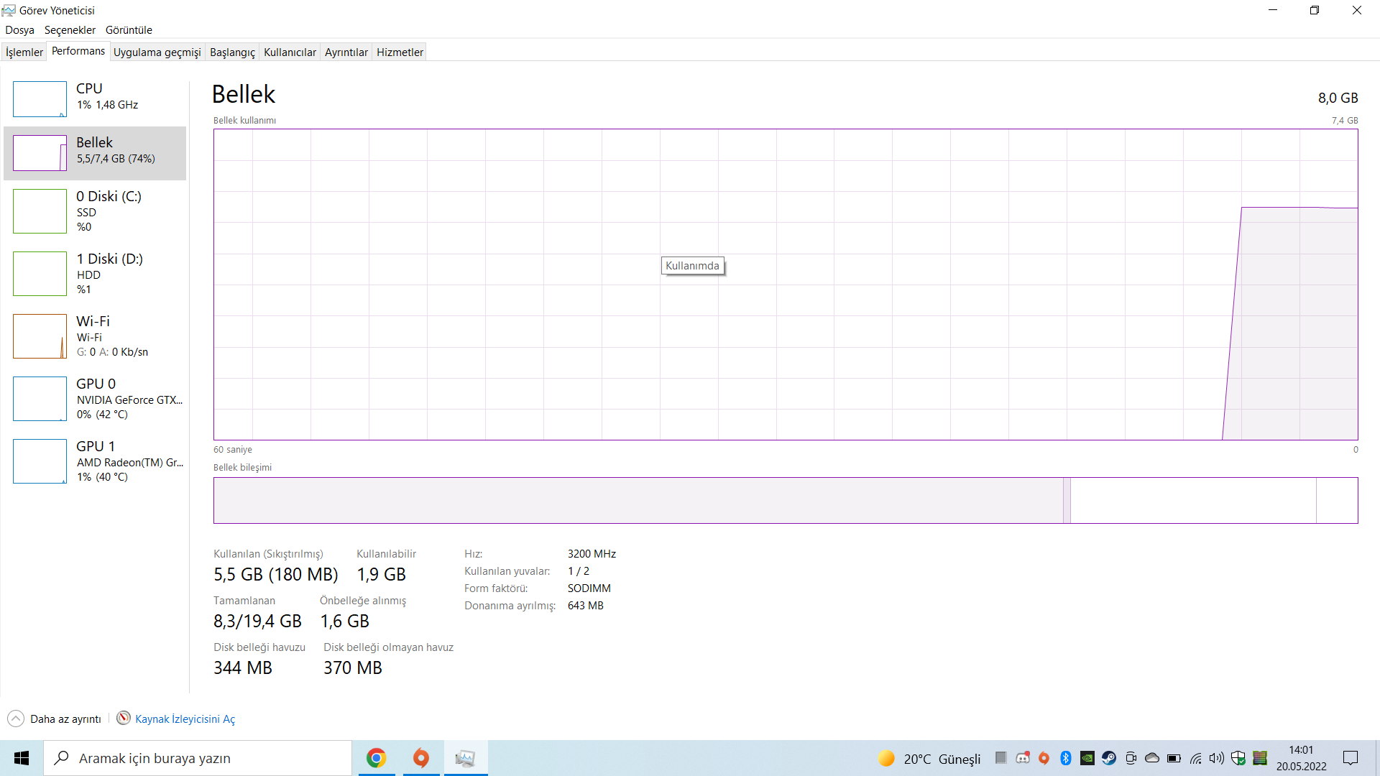The image size is (1380, 776).
Task: Click Kaynak İzleyicisini Aç link
Action: 185,719
